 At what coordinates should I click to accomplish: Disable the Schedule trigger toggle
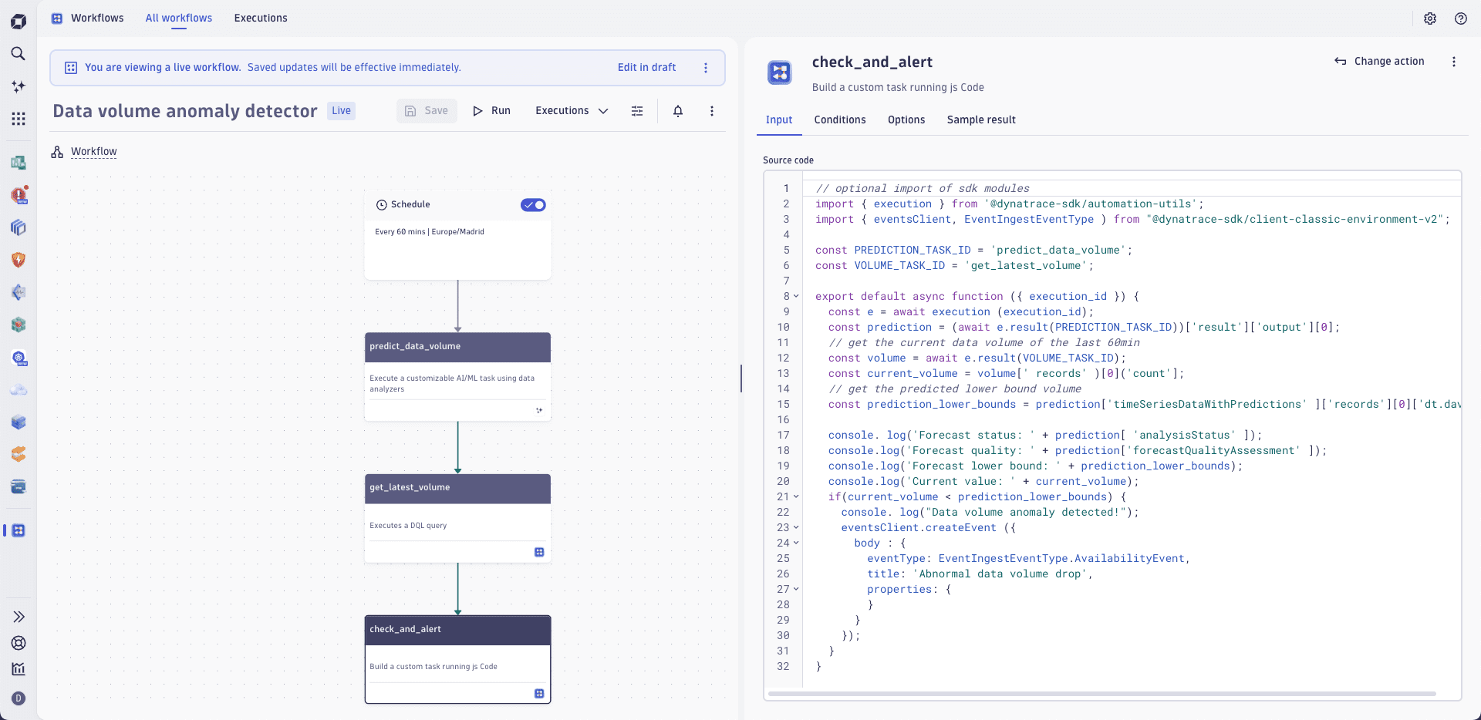(533, 204)
